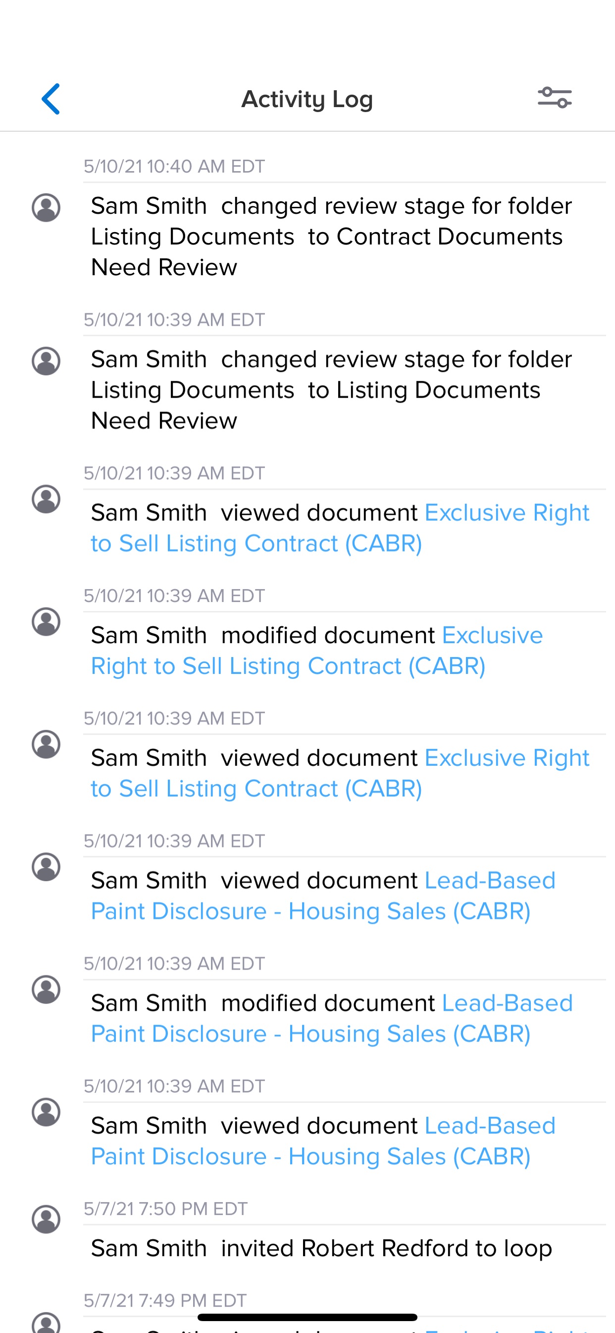The height and width of the screenshot is (1333, 615).
Task: Select the Activity Log title
Action: [x=307, y=99]
